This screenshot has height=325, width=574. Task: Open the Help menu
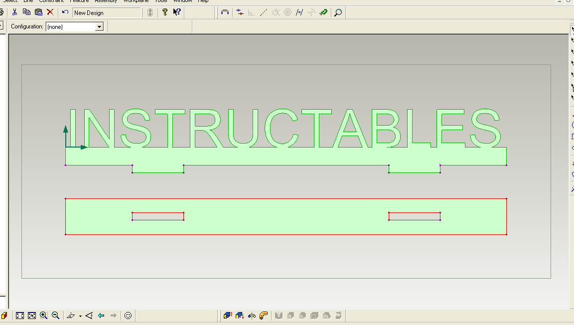point(203,1)
